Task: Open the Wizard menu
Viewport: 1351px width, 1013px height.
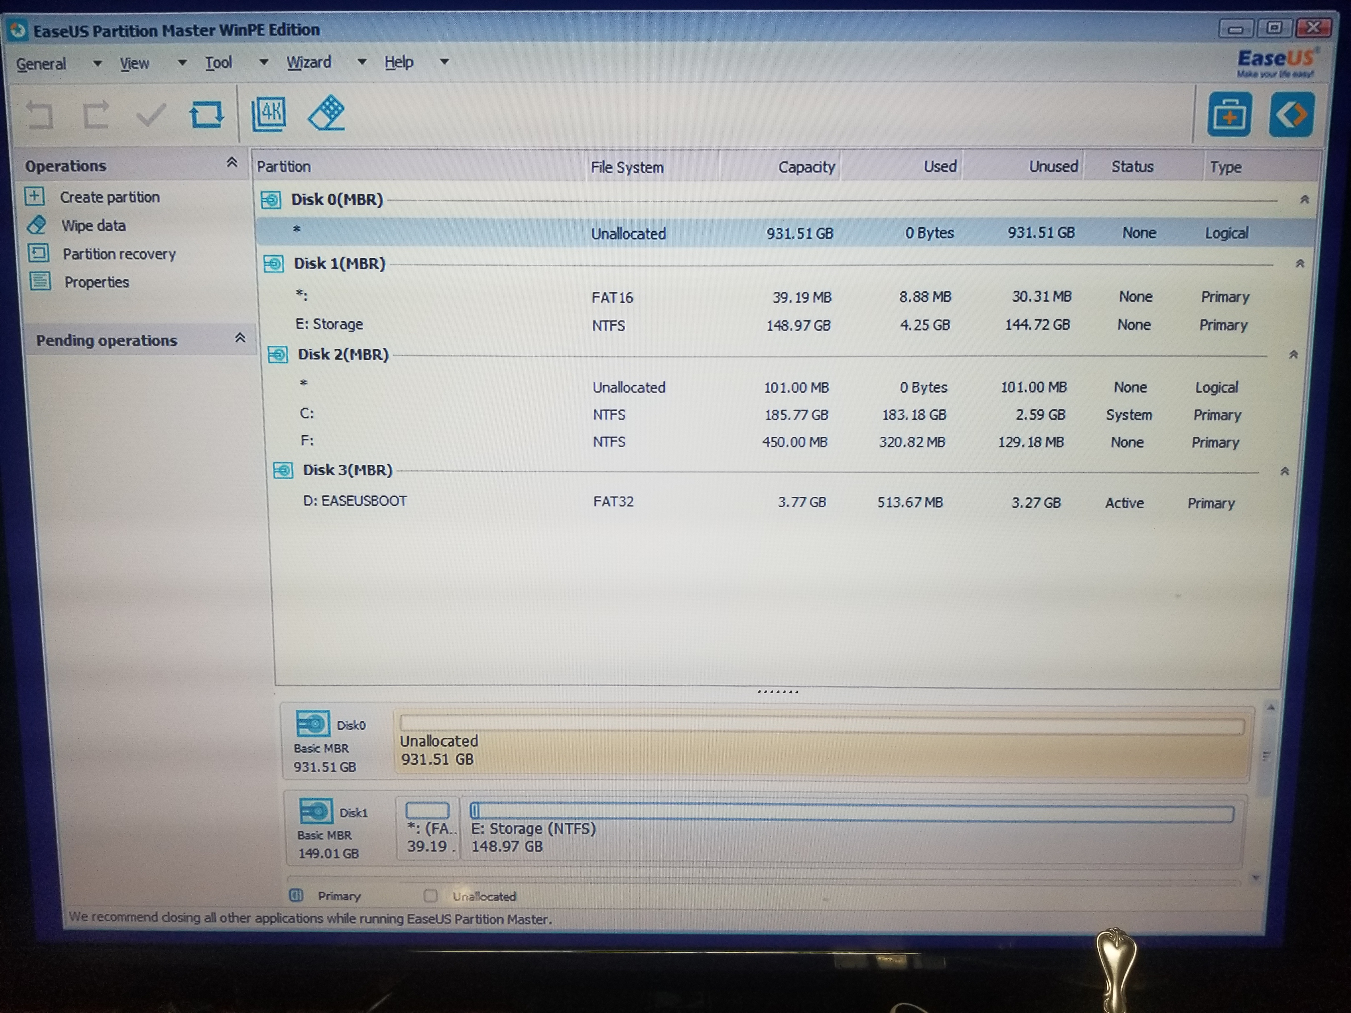Action: (x=309, y=62)
